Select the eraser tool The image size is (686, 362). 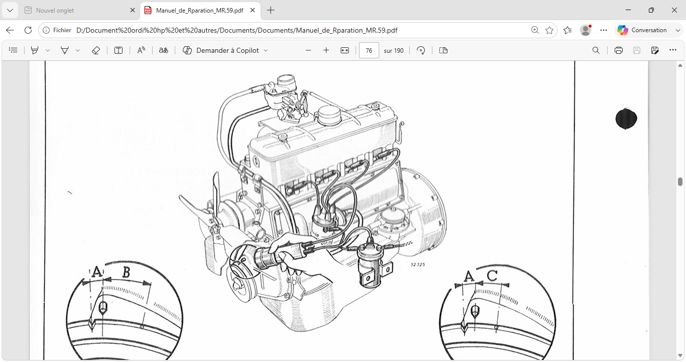(96, 50)
